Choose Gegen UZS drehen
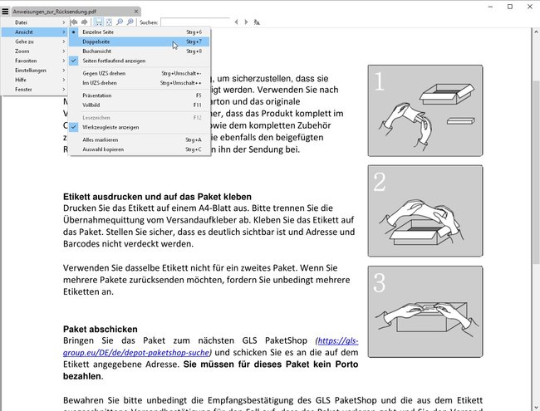This screenshot has height=411, width=540. pyautogui.click(x=140, y=73)
